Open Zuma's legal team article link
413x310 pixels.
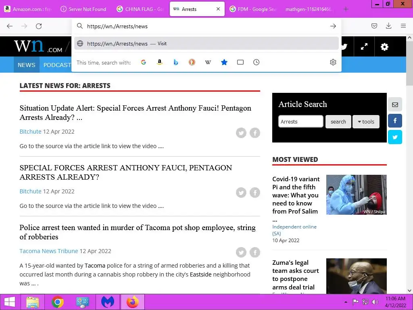pyautogui.click(x=296, y=274)
